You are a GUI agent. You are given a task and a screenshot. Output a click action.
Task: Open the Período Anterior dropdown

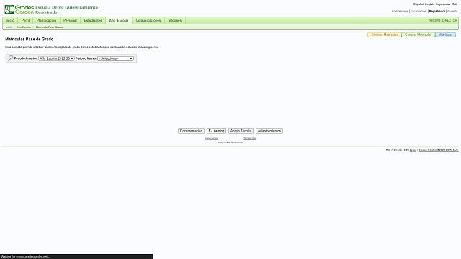[56, 58]
